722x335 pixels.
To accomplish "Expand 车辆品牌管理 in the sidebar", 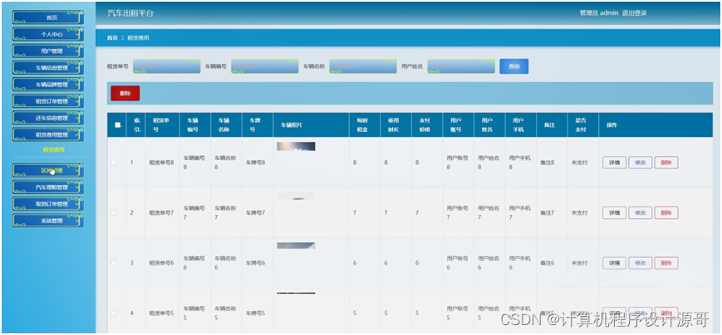I will [x=48, y=85].
